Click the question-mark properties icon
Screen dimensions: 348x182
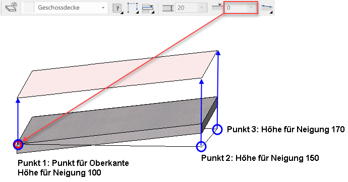(118, 9)
